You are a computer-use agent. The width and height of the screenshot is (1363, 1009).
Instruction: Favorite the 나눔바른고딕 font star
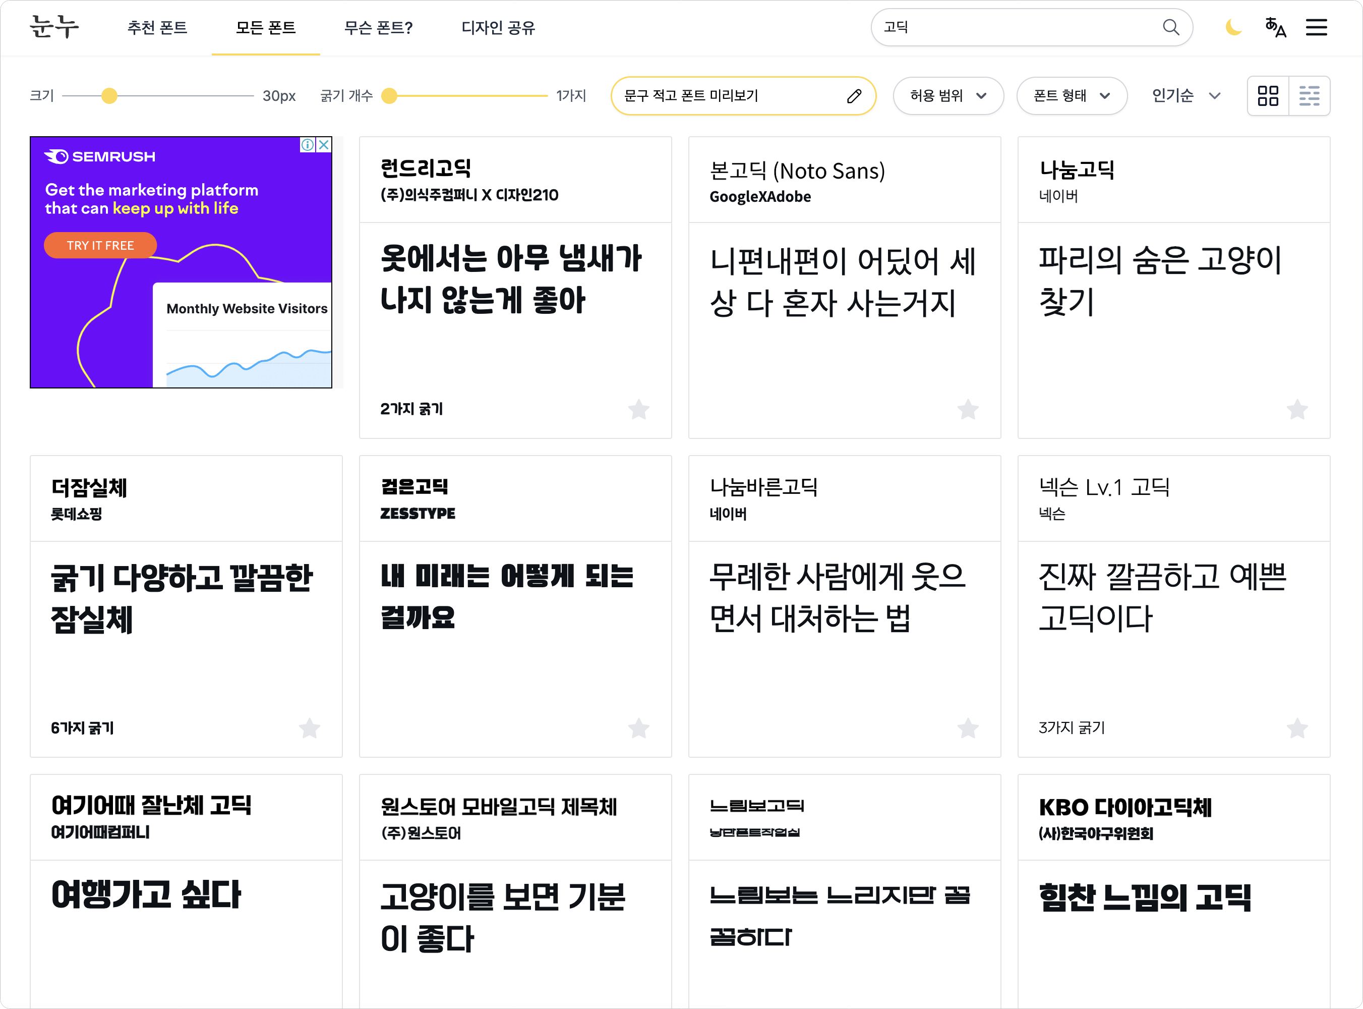pyautogui.click(x=968, y=728)
